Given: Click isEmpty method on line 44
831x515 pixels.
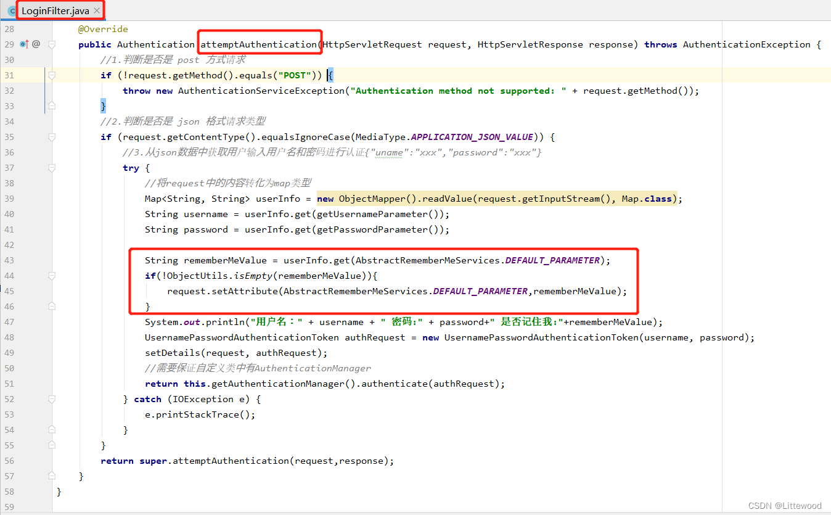Looking at the screenshot, I should pos(253,276).
